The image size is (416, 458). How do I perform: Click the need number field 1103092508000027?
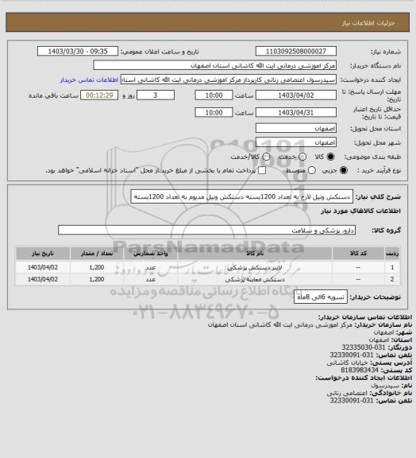(296, 51)
